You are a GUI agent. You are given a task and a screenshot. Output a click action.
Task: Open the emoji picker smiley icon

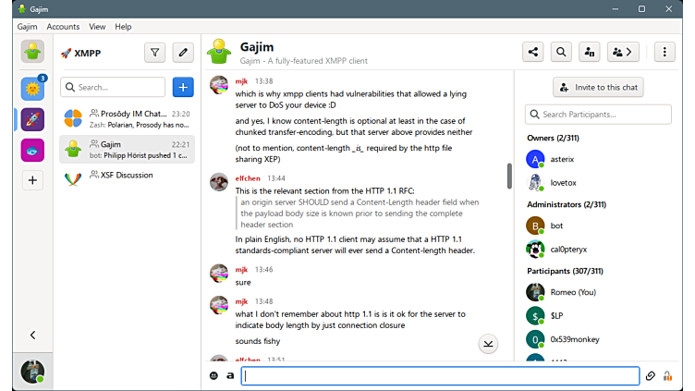pyautogui.click(x=214, y=376)
